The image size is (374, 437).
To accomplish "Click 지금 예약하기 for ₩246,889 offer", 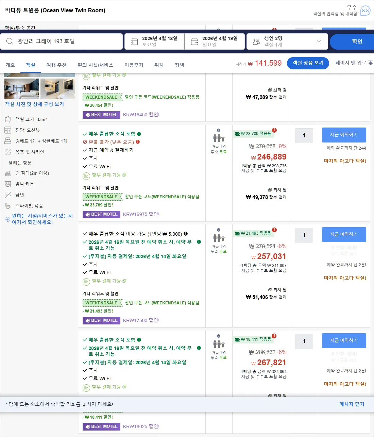I will point(344,135).
